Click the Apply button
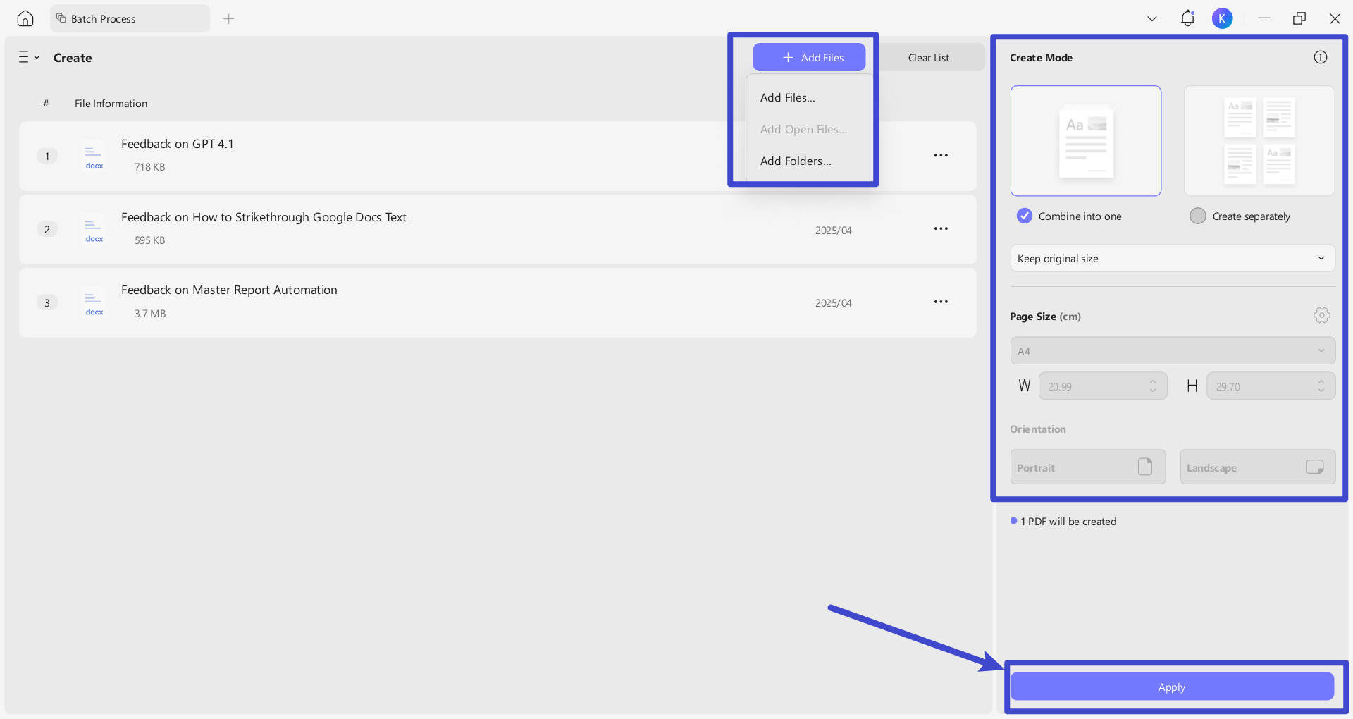This screenshot has width=1353, height=719. (1172, 687)
